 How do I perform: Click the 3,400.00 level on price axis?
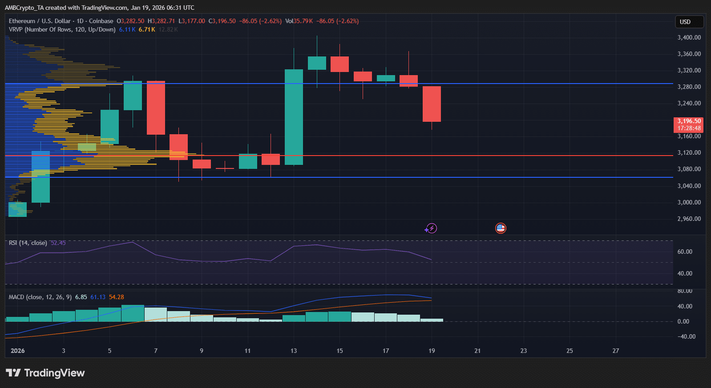tap(689, 37)
